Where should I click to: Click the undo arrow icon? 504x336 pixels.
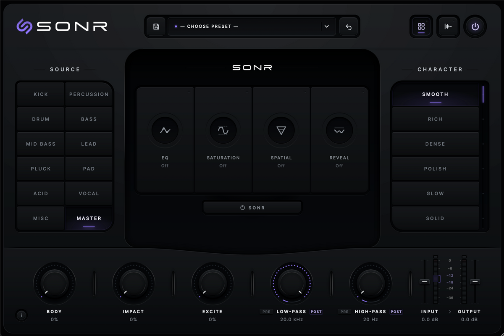pyautogui.click(x=349, y=27)
